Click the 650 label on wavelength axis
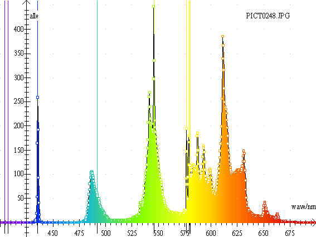 (x=264, y=233)
